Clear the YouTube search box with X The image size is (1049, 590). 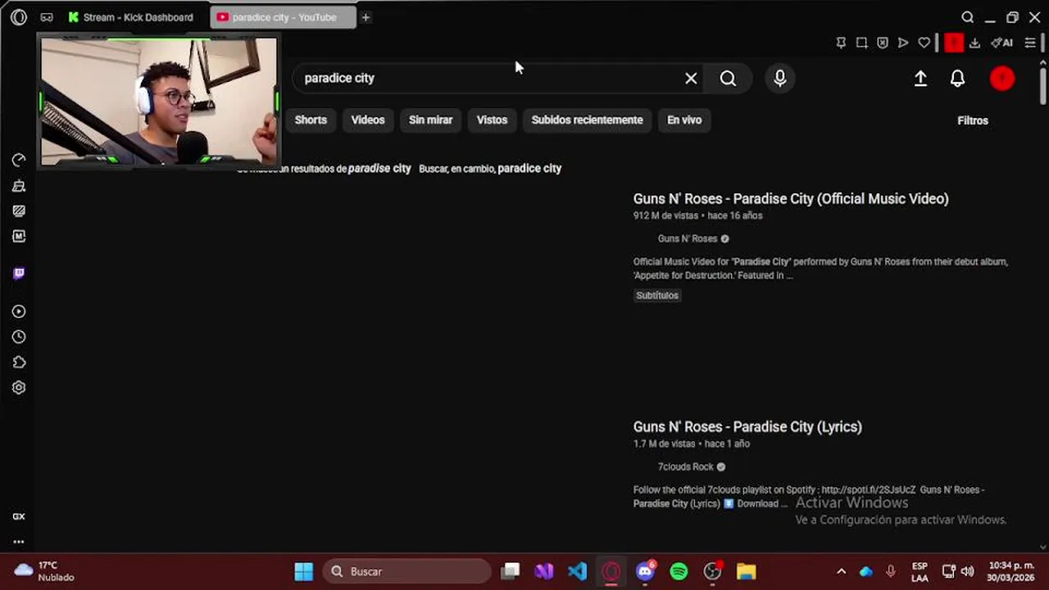tap(691, 78)
